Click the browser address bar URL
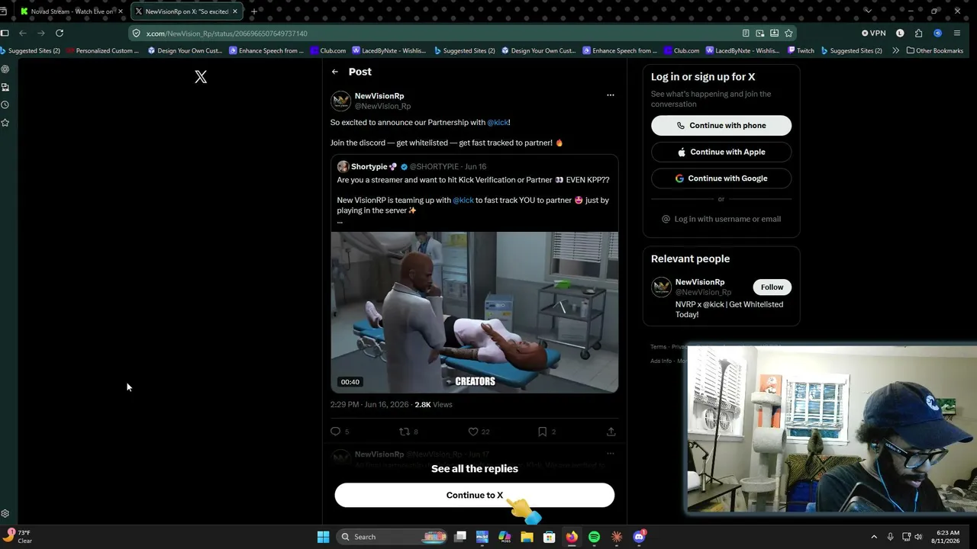 pos(227,34)
